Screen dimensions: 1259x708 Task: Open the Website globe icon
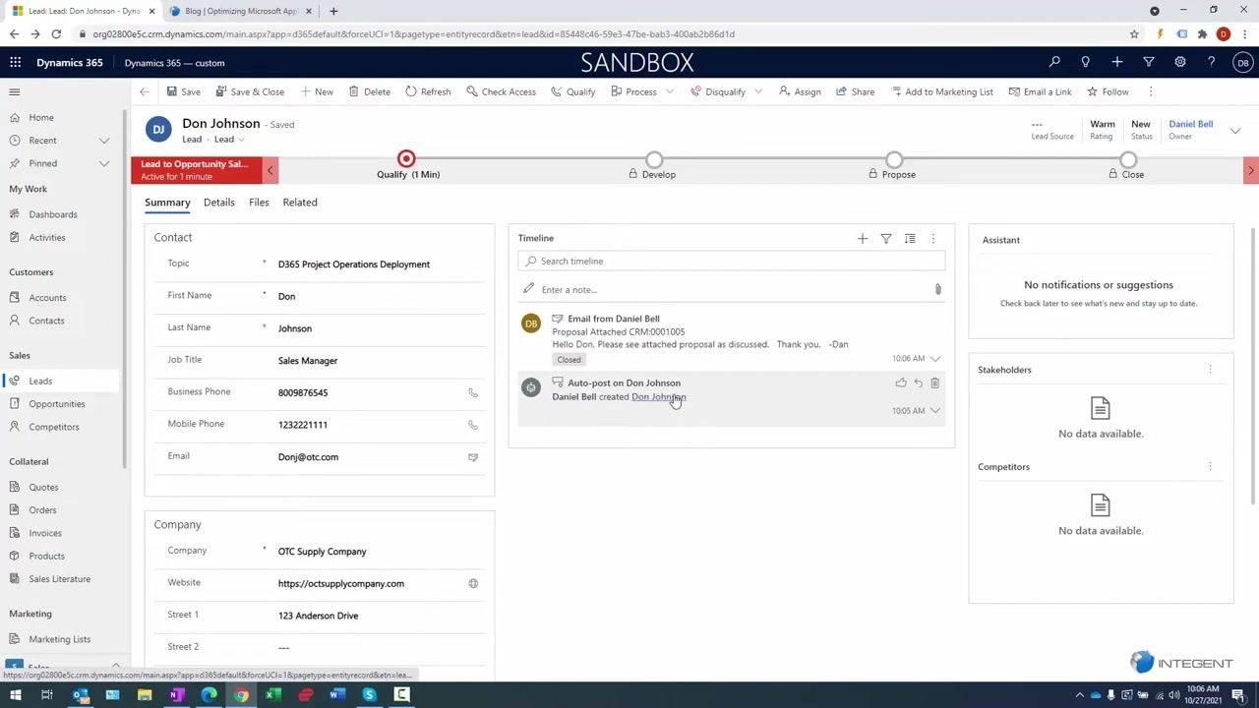coord(473,583)
